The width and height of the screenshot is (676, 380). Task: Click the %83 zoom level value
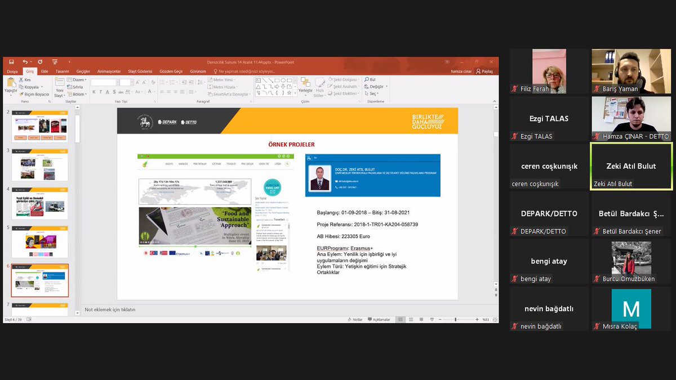486,319
